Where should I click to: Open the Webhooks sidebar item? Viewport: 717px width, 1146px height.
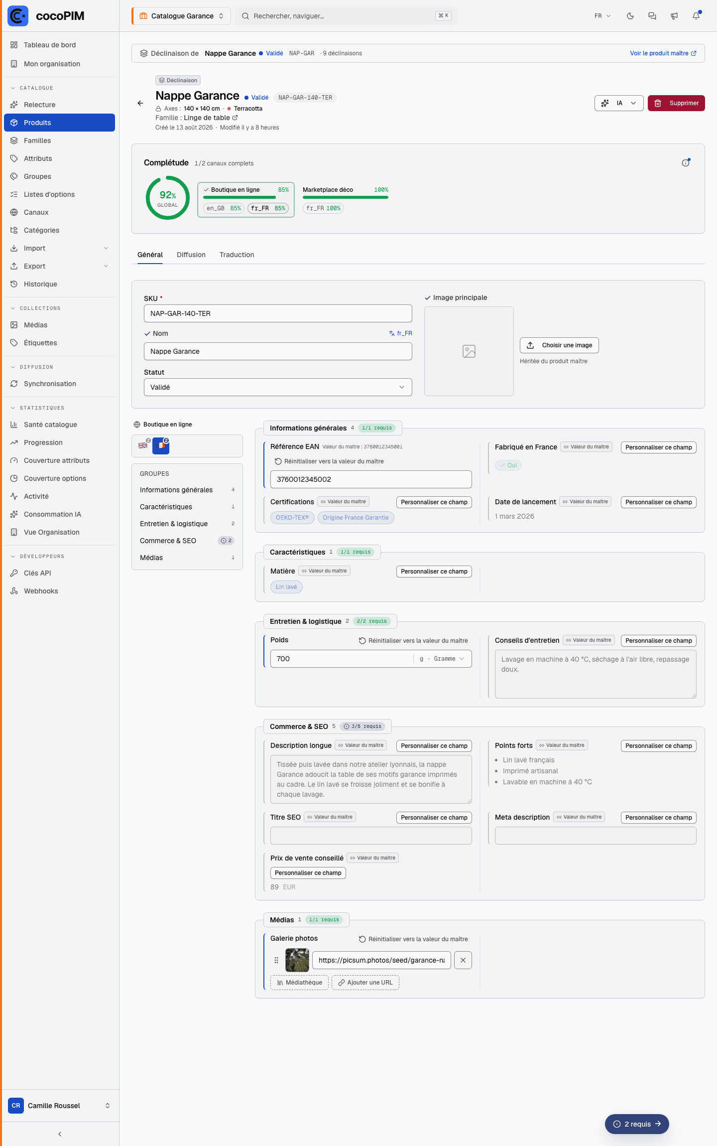(59, 591)
